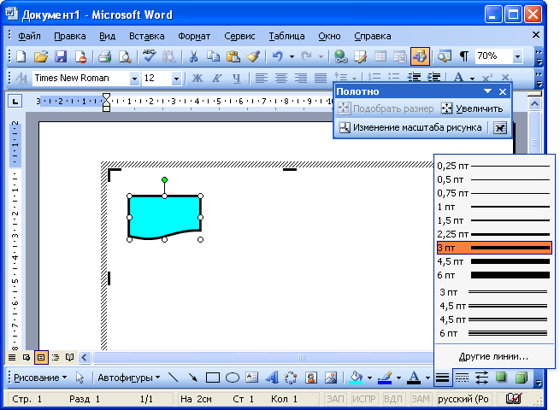Cut selection with the scissors icon

(x=193, y=56)
